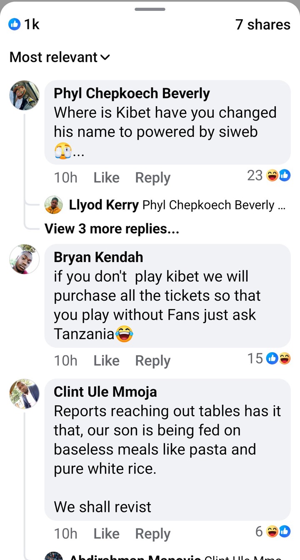Like Phyl Chepkoech Beverly's comment

(x=106, y=178)
